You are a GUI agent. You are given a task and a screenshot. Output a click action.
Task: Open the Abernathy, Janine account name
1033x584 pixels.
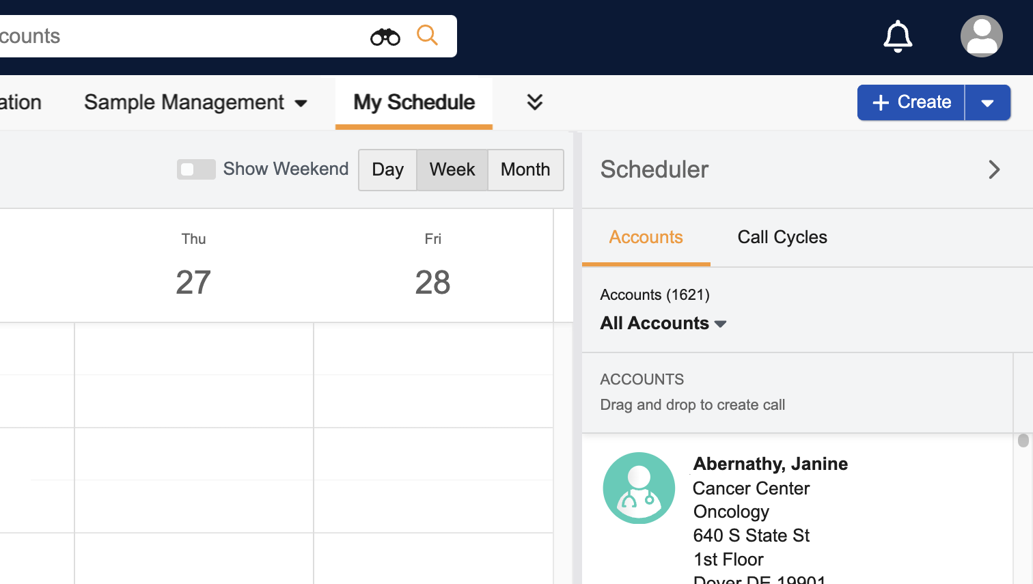(770, 464)
